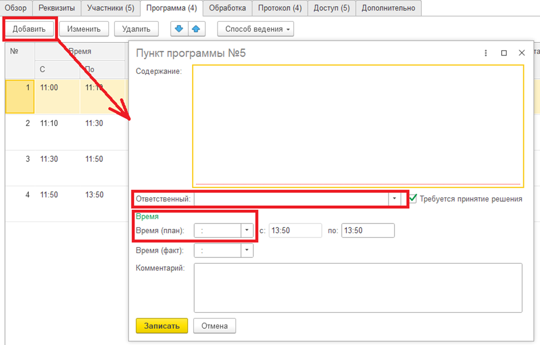
Task: Maximize the Пункт программы dialog window
Action: click(x=504, y=53)
